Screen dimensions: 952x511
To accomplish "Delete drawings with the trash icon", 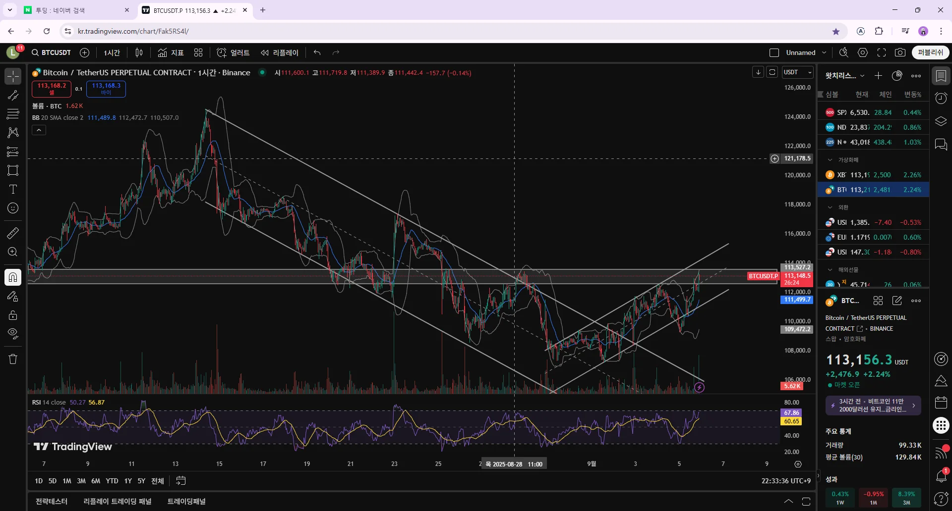I will [x=13, y=359].
